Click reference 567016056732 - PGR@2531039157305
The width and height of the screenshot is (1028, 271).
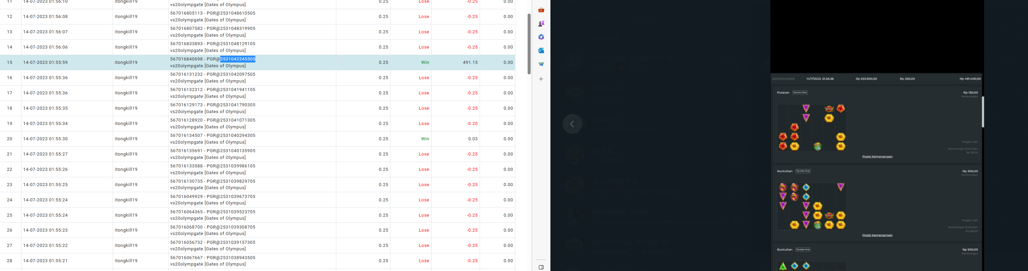pyautogui.click(x=213, y=242)
